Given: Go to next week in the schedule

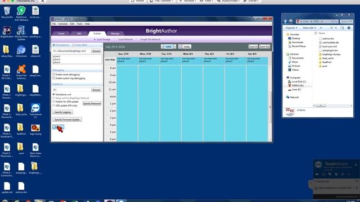Looking at the screenshot, I should (x=175, y=47).
